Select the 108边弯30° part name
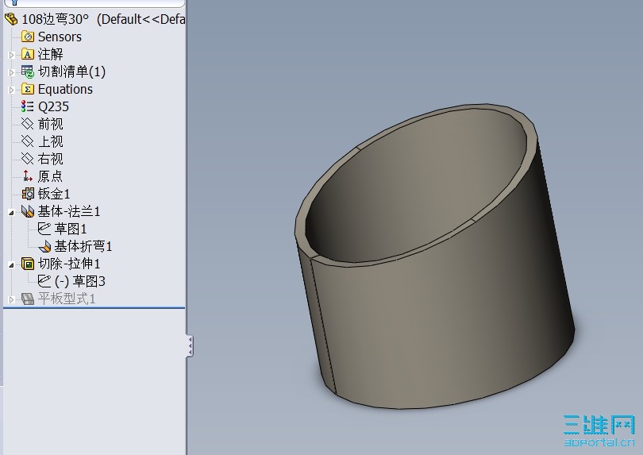This screenshot has width=643, height=455. [x=55, y=19]
